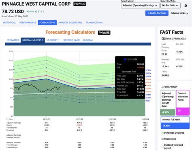This screenshot has height=151, width=192.
Task: Open the Analyst Scorecard tab
Action: coord(70,23)
